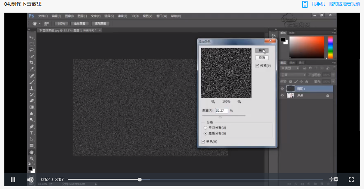Image resolution: width=364 pixels, height=189 pixels.
Task: Switch to the 通道 tab
Action: pyautogui.click(x=292, y=63)
